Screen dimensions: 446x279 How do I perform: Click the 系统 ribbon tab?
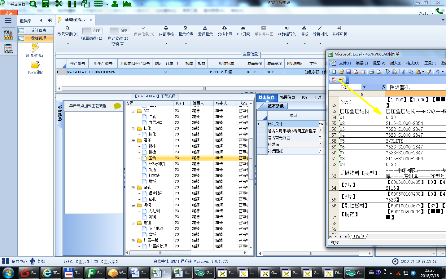point(9,13)
